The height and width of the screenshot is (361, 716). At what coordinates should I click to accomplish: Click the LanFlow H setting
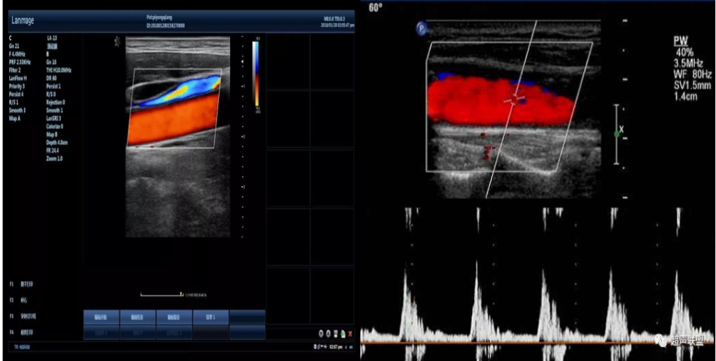click(18, 78)
